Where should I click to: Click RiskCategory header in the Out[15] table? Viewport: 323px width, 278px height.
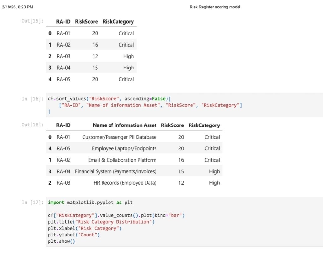coord(118,22)
